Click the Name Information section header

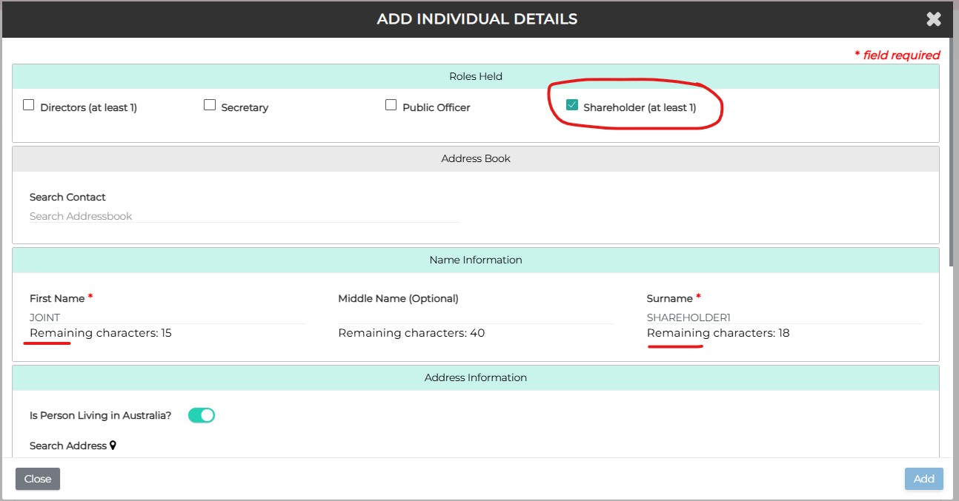coord(475,260)
